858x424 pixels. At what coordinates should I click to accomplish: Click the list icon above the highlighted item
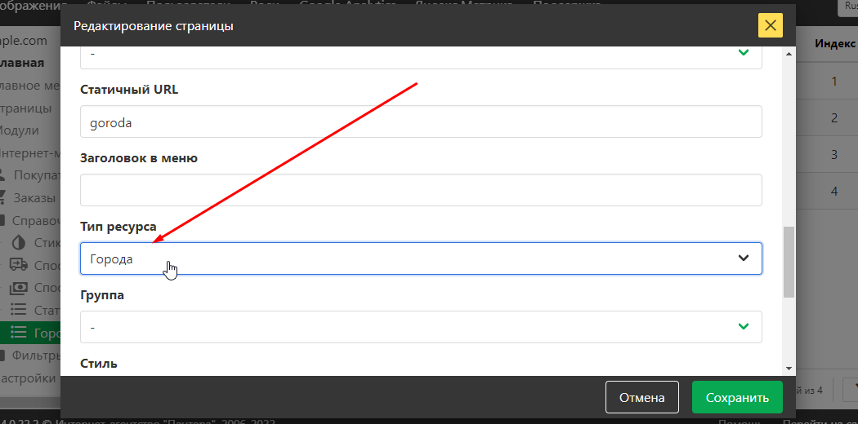click(x=19, y=310)
